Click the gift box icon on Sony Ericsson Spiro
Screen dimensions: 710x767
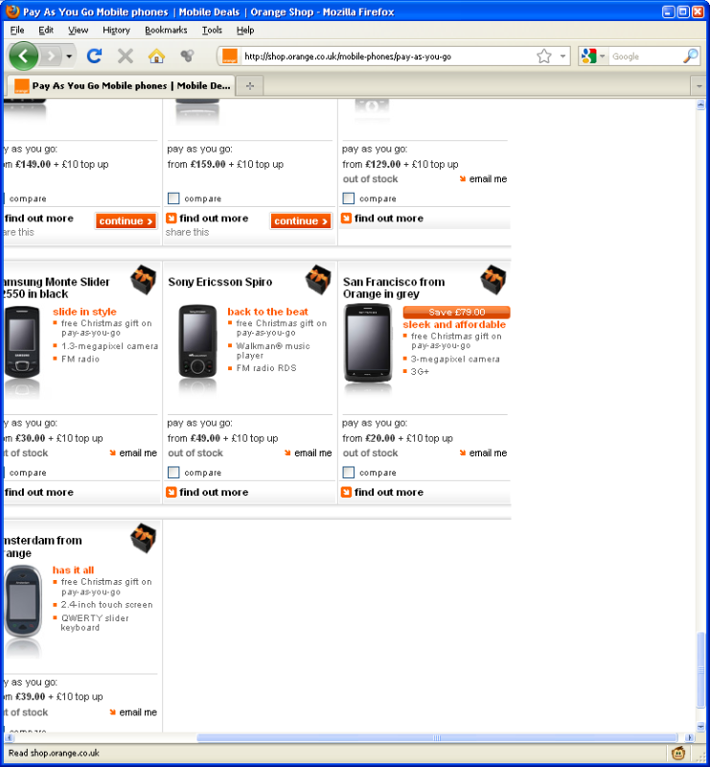click(x=318, y=280)
